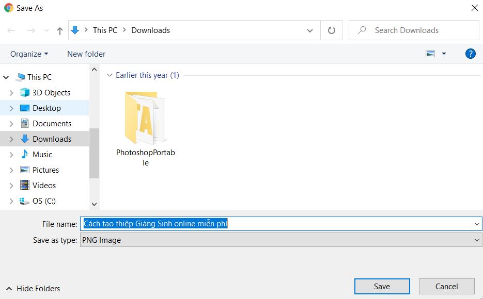The width and height of the screenshot is (483, 299).
Task: Collapse the This PC tree node
Action: point(6,77)
